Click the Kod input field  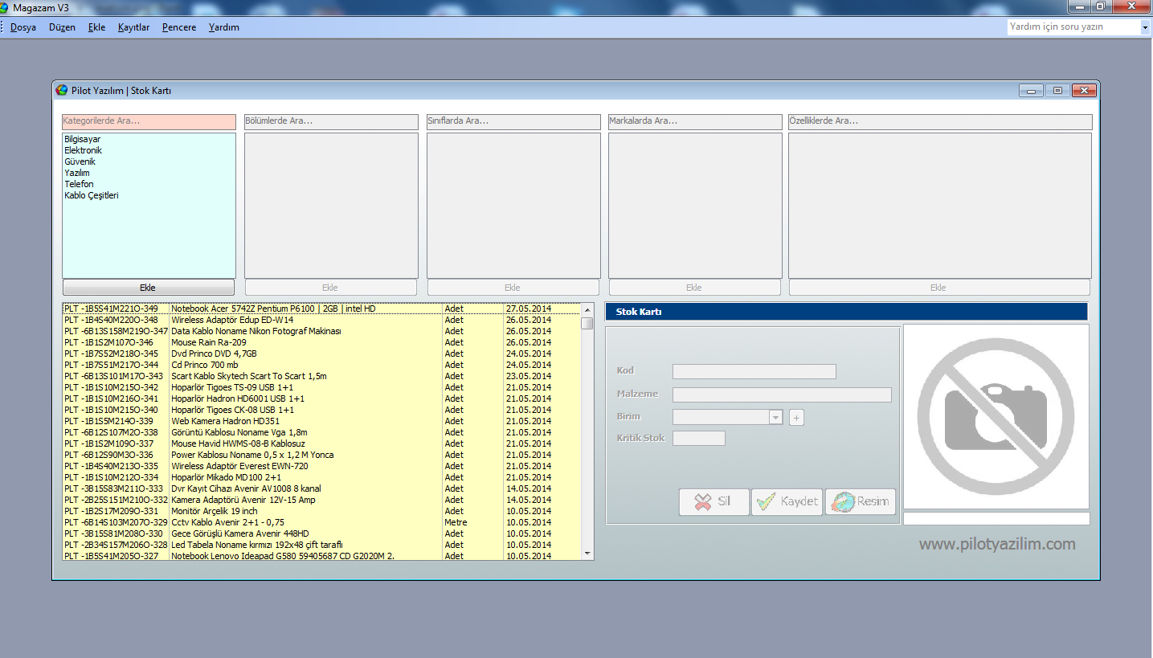(754, 371)
